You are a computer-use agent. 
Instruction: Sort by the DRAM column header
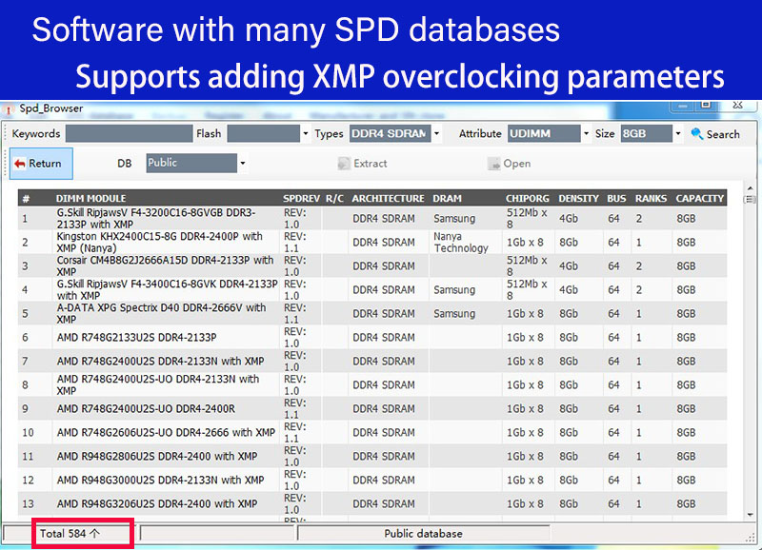447,198
